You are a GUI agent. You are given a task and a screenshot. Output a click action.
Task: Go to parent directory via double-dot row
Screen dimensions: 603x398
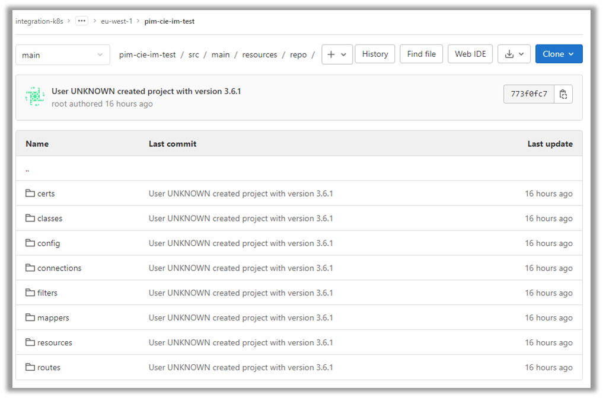[x=28, y=169]
